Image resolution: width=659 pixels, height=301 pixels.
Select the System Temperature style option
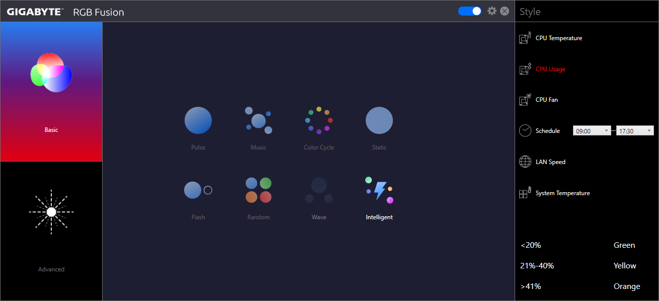[x=562, y=193]
